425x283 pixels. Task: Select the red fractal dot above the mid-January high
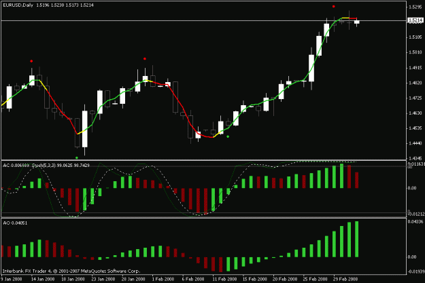(31, 61)
